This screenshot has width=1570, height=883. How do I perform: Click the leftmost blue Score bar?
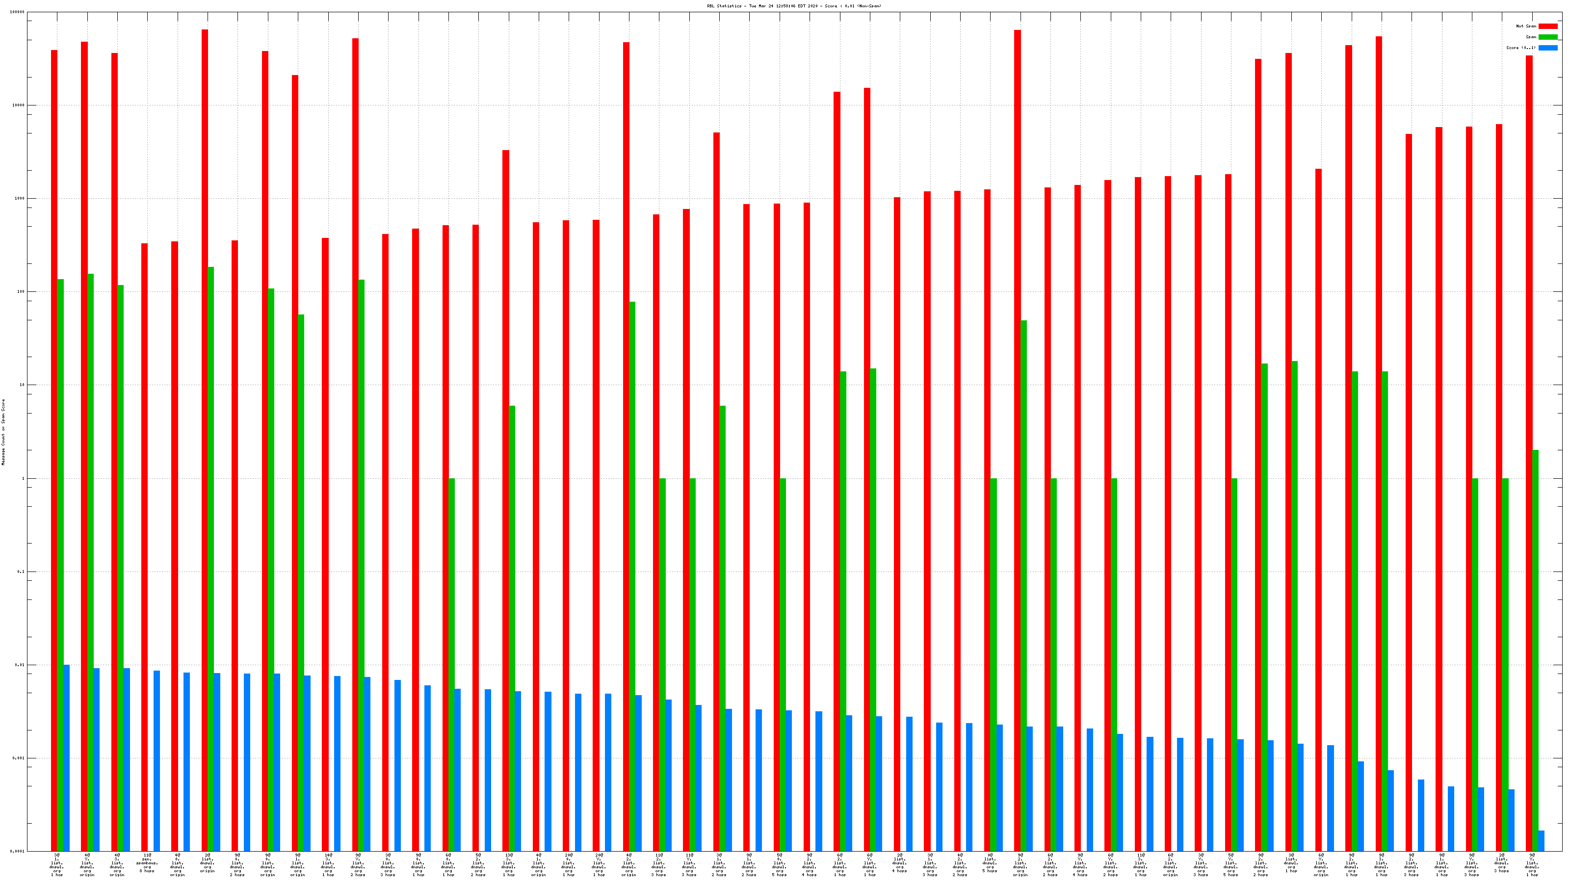pyautogui.click(x=66, y=757)
